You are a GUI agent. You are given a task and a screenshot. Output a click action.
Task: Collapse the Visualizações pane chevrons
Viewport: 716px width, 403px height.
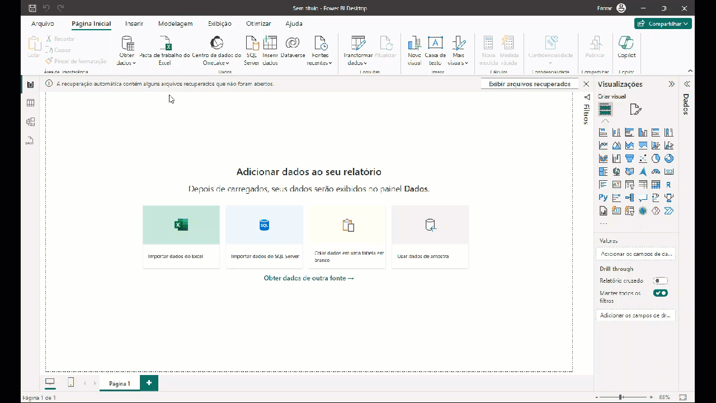pos(671,84)
